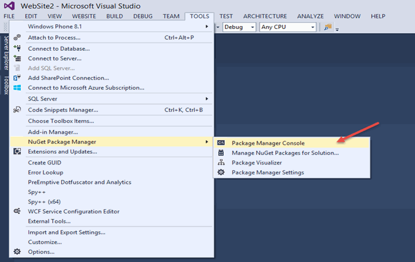Screen dimensions: 415x262
Task: Open the Toolbox side tab
Action: click(6, 85)
